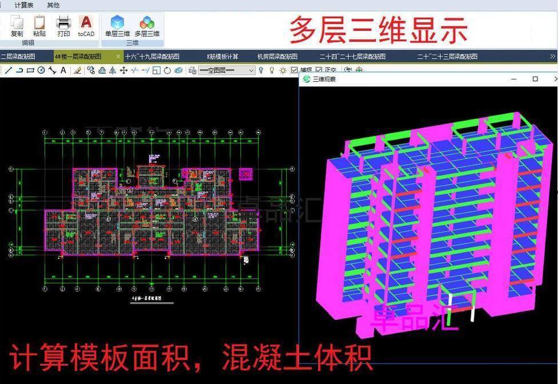This screenshot has height=384, width=558.
Task: Open the 计算表 menu
Action: (x=24, y=5)
